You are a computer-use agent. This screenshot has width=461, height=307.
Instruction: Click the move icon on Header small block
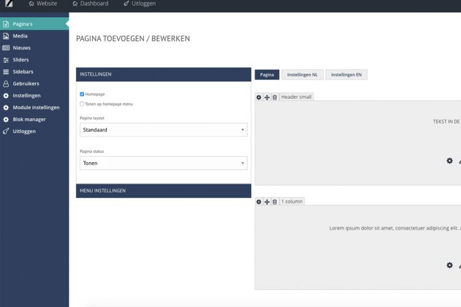click(x=267, y=97)
